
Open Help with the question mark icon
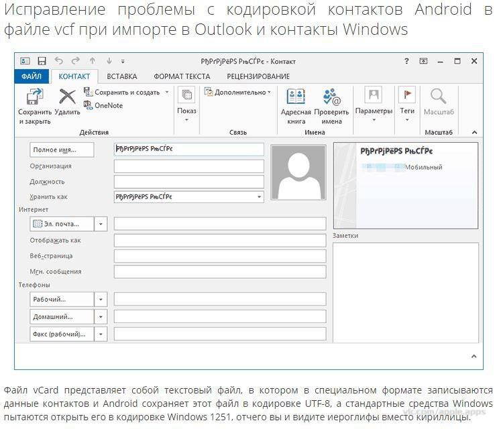(406, 61)
